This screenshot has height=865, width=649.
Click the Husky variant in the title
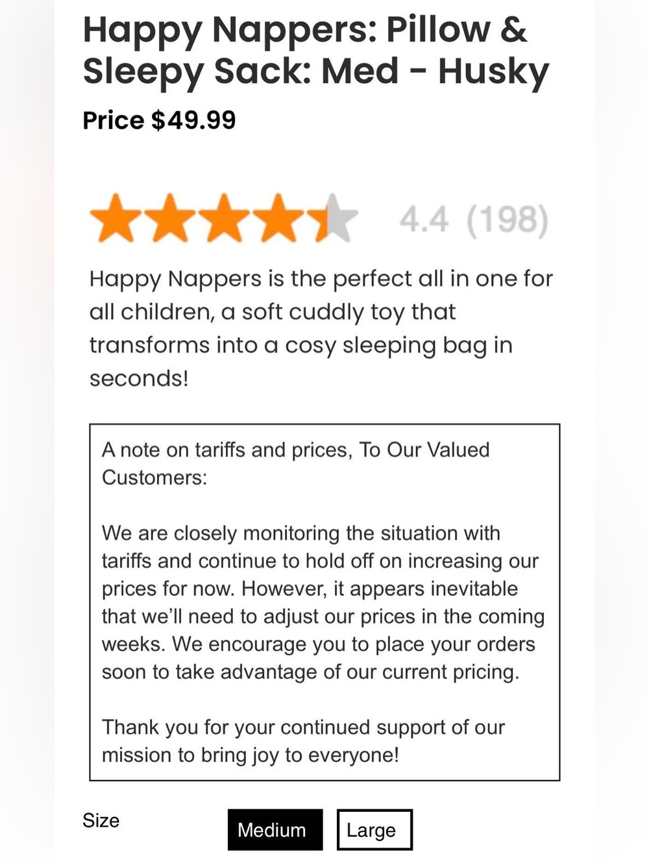tap(493, 71)
